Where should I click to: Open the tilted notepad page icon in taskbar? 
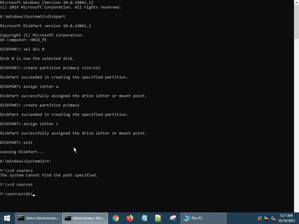pos(144,218)
